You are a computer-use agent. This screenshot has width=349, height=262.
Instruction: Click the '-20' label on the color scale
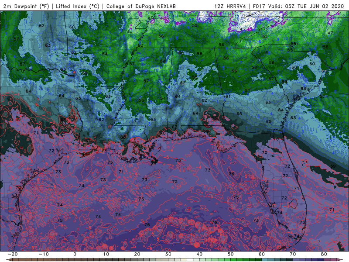click(13, 254)
